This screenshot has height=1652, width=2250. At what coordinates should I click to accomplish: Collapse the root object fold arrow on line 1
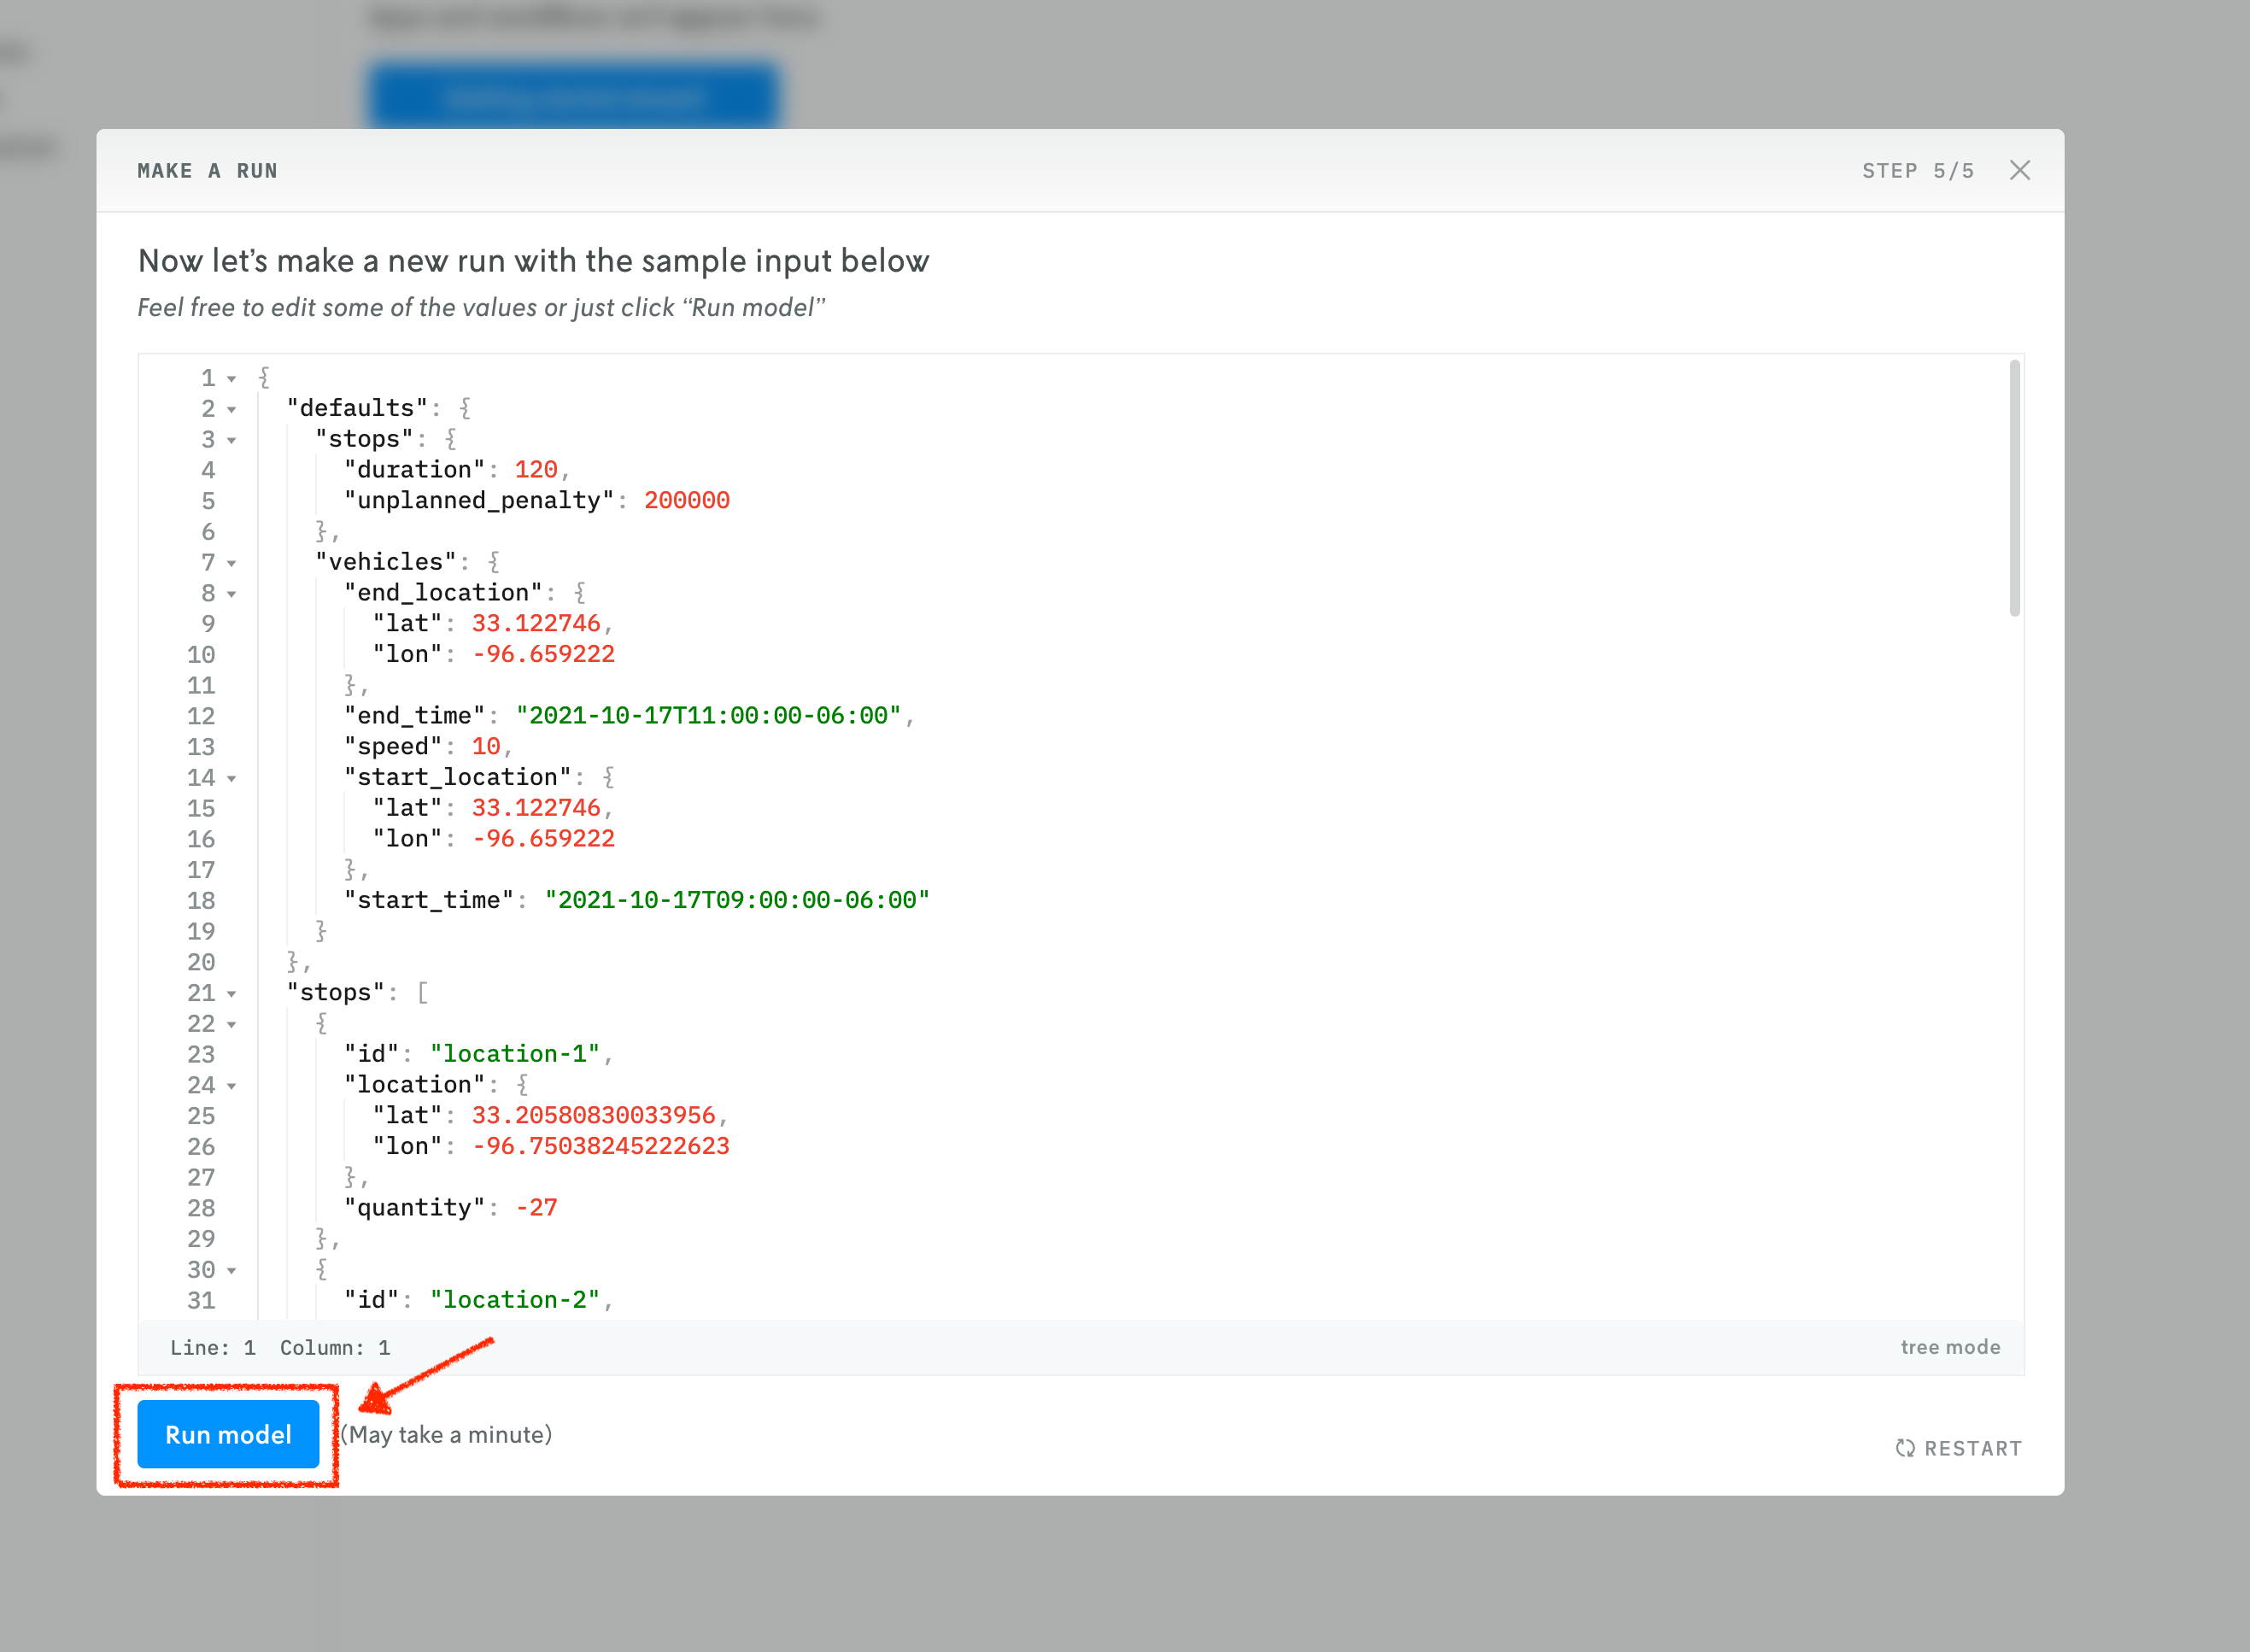(x=232, y=379)
